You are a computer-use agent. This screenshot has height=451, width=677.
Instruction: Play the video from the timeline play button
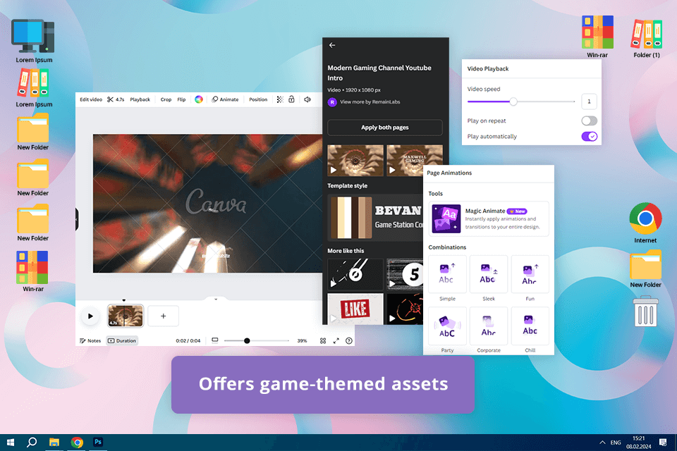click(x=90, y=316)
